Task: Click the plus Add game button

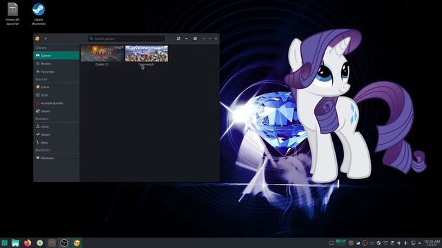Action: point(46,39)
